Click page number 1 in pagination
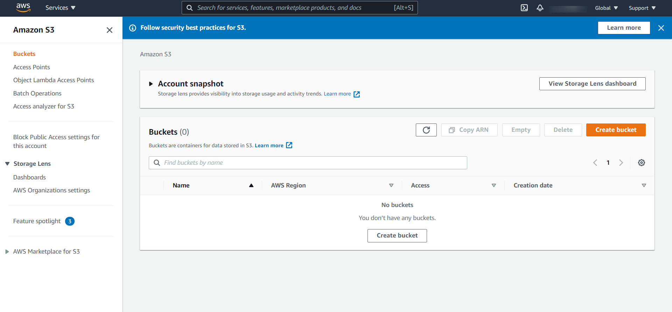Viewport: 672px width, 312px height. coord(608,163)
